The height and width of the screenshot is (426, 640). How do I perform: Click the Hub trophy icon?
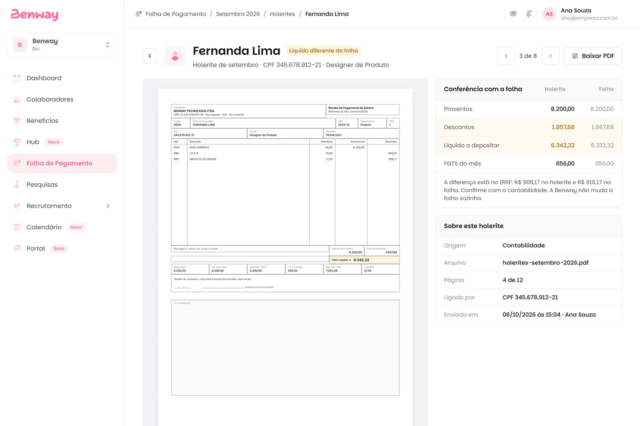(x=17, y=142)
